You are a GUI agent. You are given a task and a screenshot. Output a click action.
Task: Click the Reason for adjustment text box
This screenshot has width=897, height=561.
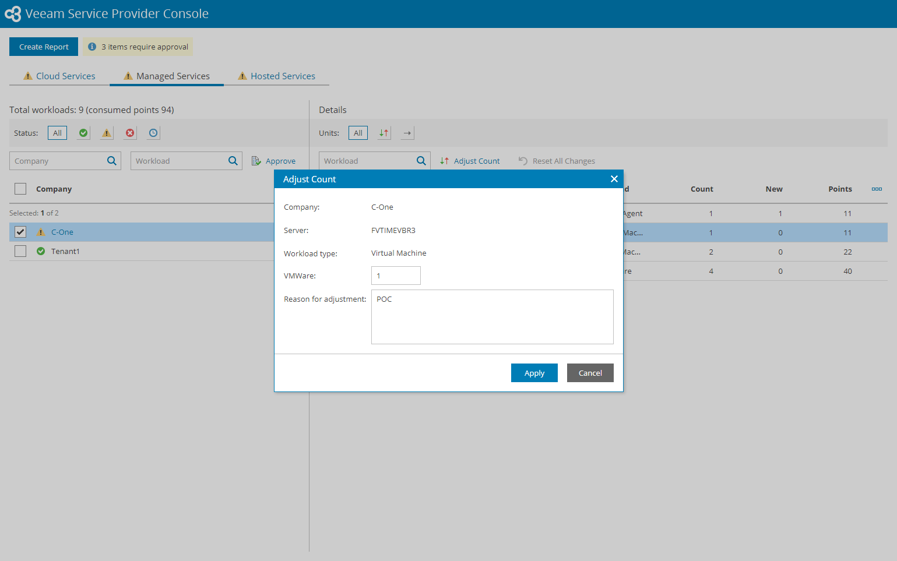493,317
